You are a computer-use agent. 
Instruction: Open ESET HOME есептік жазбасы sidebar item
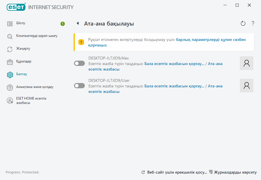(x=31, y=100)
